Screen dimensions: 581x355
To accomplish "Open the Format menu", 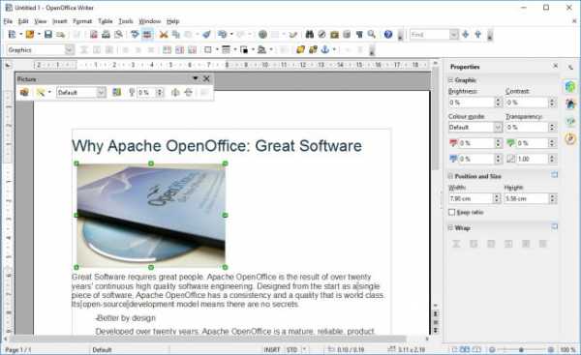I will [82, 21].
